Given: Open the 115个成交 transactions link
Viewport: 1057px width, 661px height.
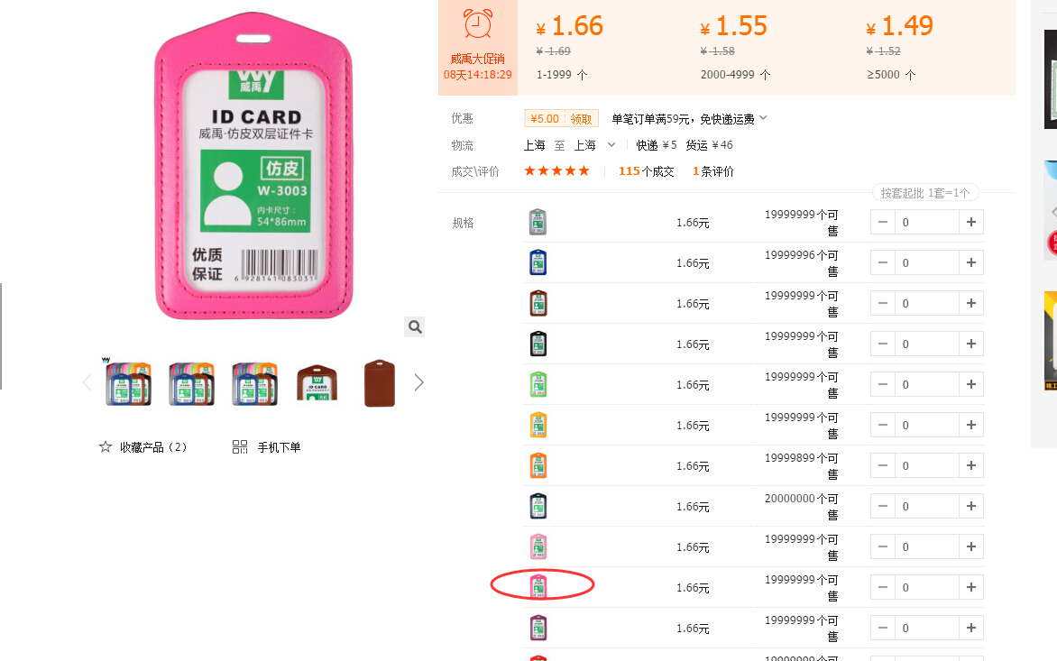Looking at the screenshot, I should coord(646,171).
